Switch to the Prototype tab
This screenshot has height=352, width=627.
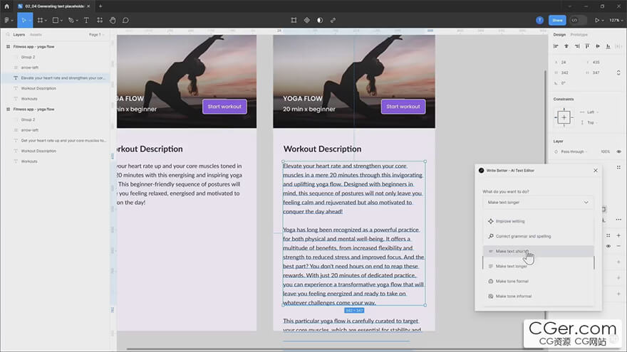pos(579,35)
